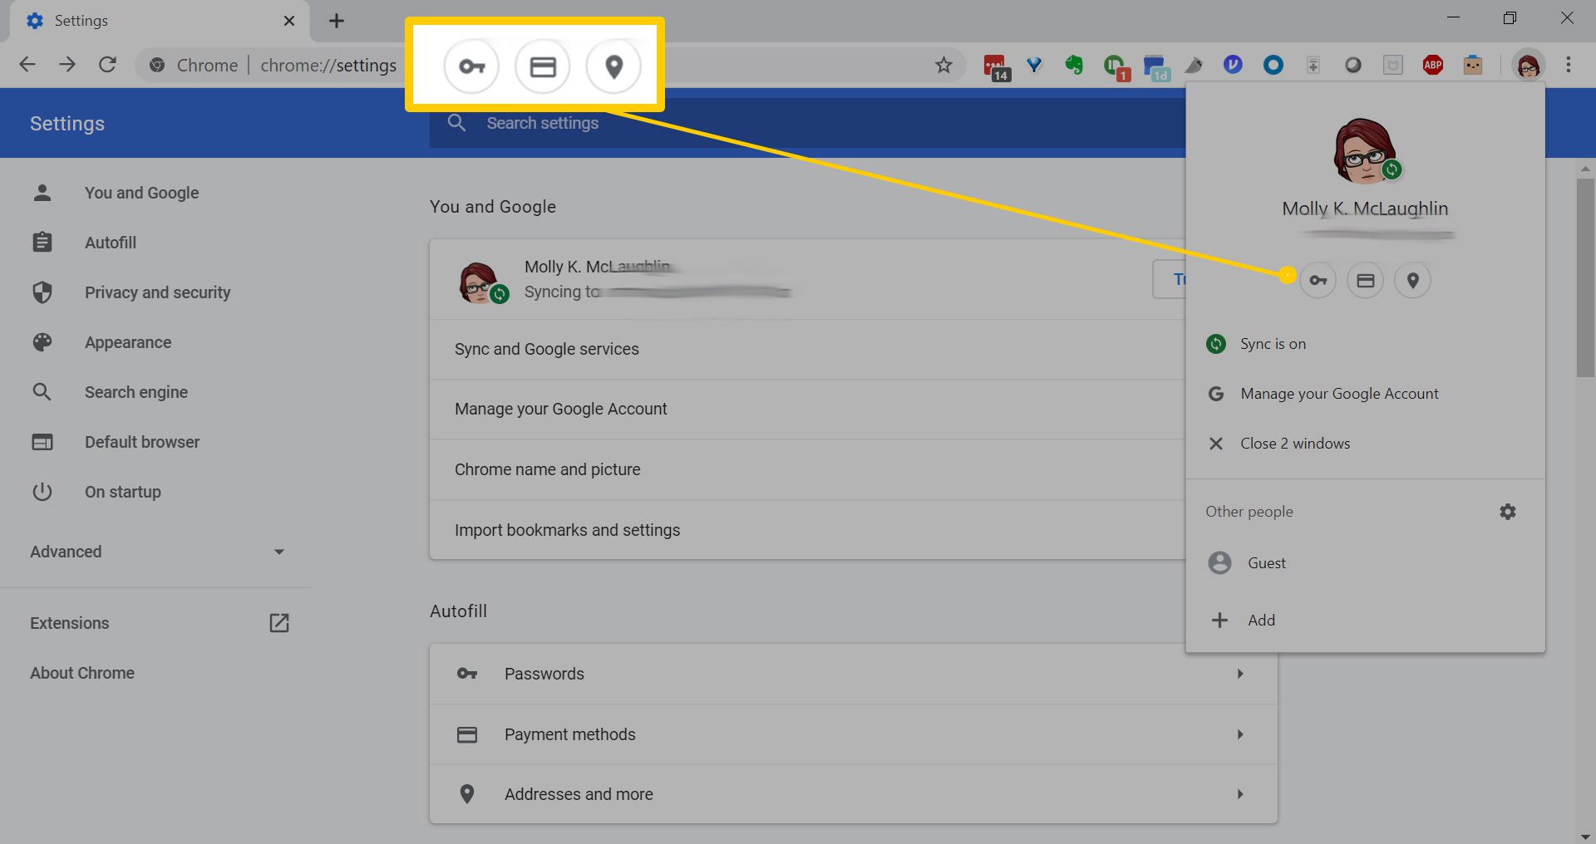Screen dimensions: 1596x844
Task: Open Sync and Google services row
Action: tap(807, 350)
